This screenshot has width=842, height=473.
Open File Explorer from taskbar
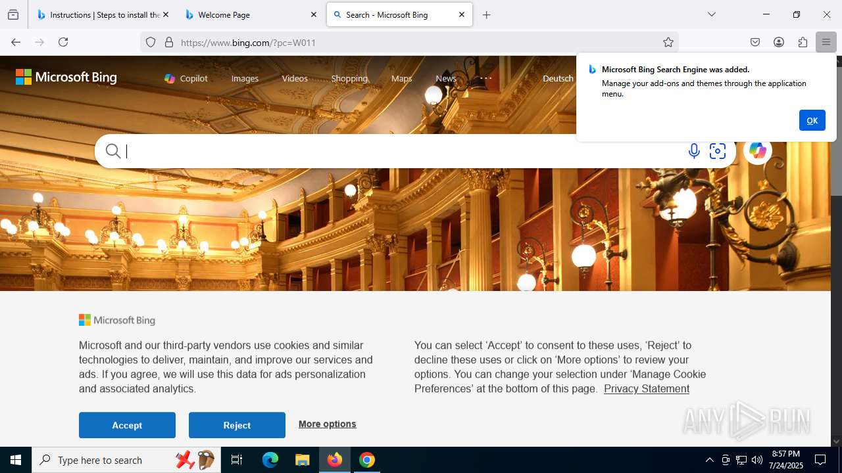pos(302,460)
